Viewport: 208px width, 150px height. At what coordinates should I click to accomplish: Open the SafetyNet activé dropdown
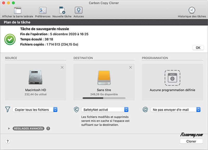[105, 110]
